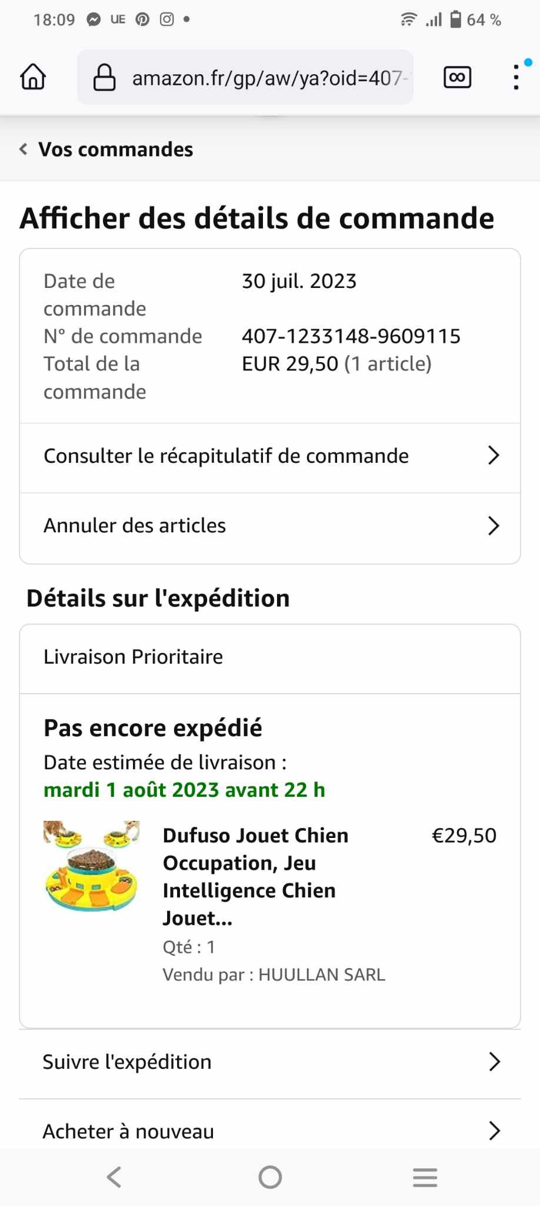Open Consulter le récapitulatif de commande

click(226, 456)
